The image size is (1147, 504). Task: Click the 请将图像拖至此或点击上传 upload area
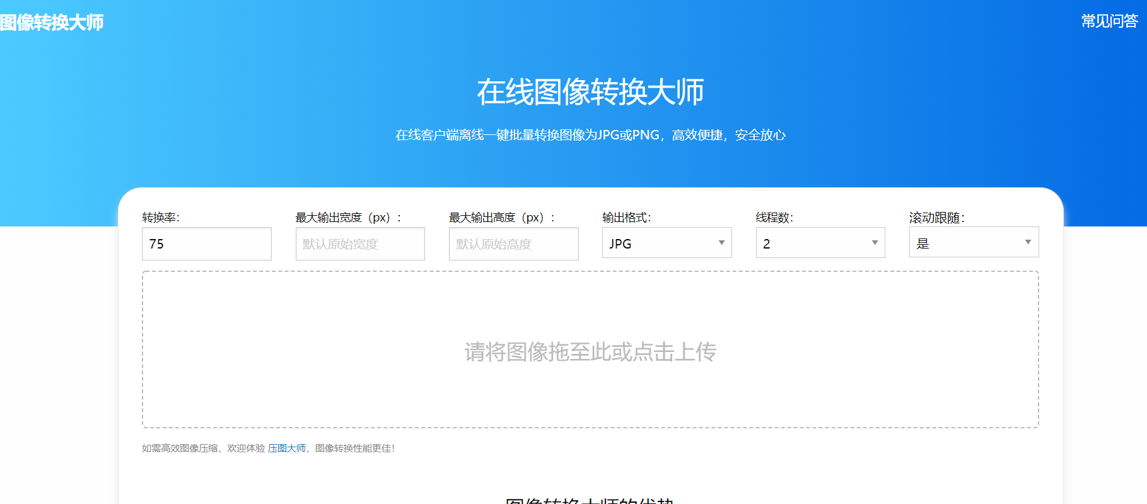coord(590,351)
